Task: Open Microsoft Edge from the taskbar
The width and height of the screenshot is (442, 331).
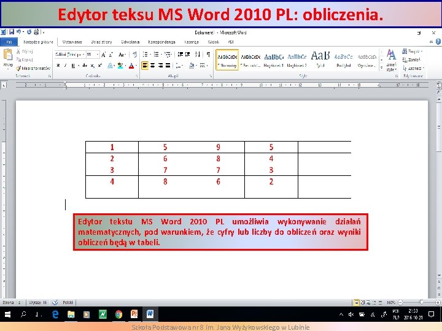Action: (55, 314)
